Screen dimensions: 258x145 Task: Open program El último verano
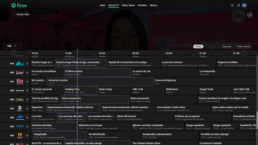pyautogui.click(x=97, y=72)
